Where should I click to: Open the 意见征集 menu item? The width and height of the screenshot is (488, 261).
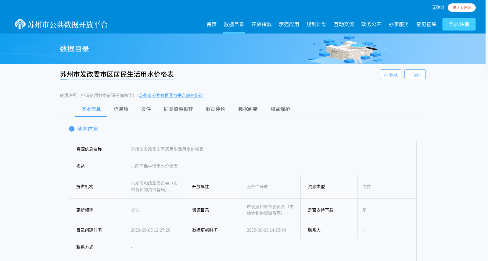[426, 24]
